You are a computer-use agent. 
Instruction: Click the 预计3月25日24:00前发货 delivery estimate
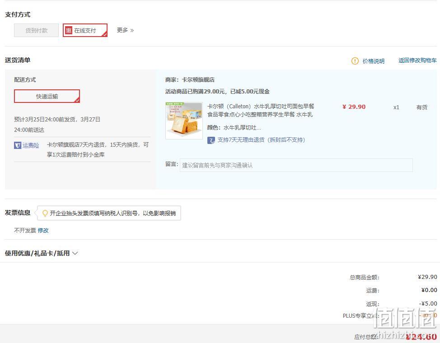57,125
